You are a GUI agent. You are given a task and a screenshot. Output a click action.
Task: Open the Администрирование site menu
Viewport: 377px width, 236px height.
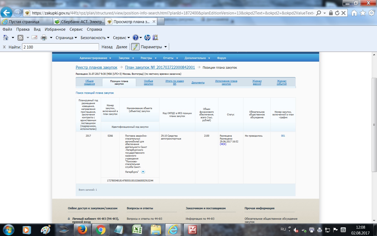click(x=95, y=58)
